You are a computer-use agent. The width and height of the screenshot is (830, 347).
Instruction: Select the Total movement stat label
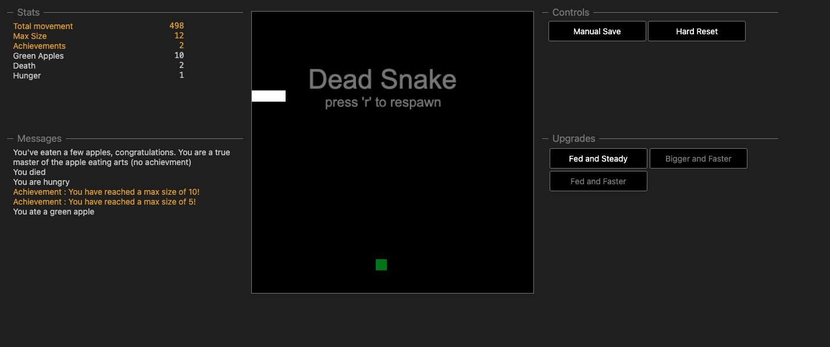point(43,26)
